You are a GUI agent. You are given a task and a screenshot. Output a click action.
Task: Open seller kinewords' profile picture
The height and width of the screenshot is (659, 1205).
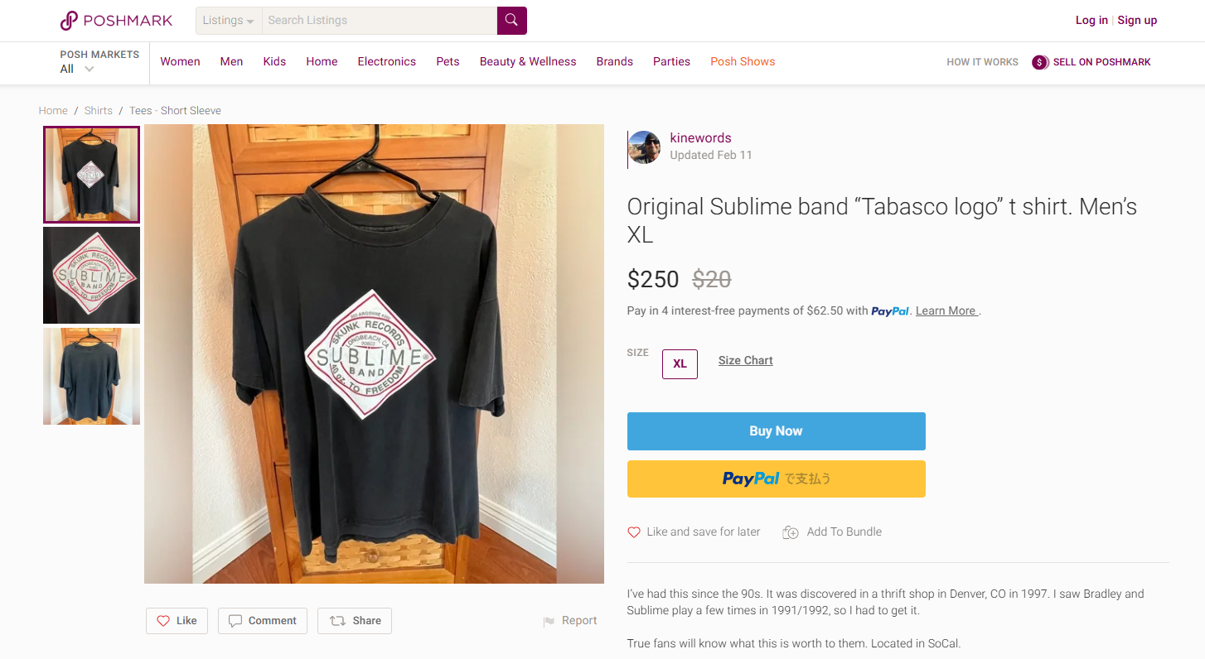(644, 147)
